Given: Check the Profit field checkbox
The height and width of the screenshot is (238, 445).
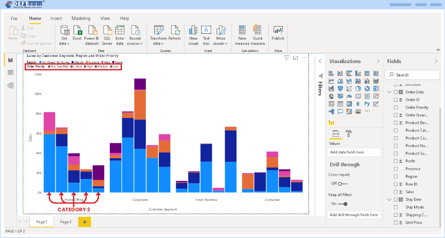Looking at the screenshot, I should pos(396,161).
